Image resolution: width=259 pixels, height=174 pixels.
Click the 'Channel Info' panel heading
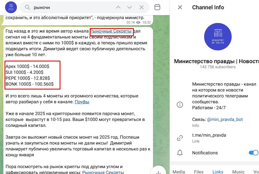click(208, 7)
